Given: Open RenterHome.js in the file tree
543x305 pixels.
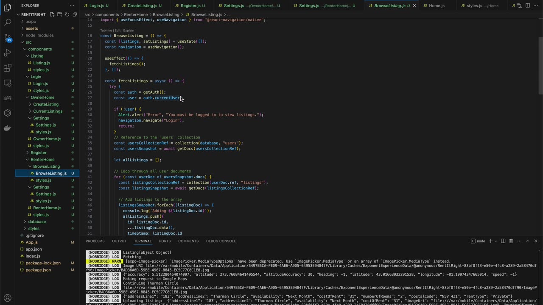Looking at the screenshot, I should pyautogui.click(x=47, y=208).
